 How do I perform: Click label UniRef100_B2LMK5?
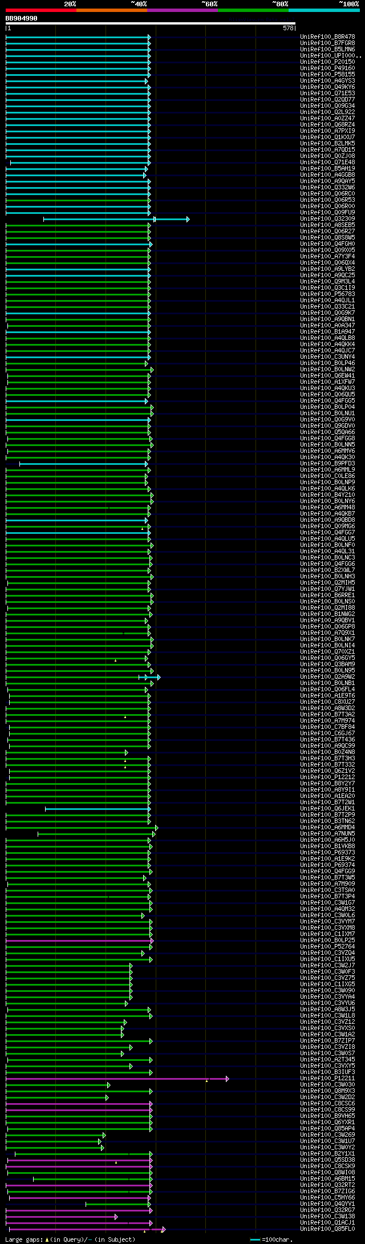click(x=327, y=143)
